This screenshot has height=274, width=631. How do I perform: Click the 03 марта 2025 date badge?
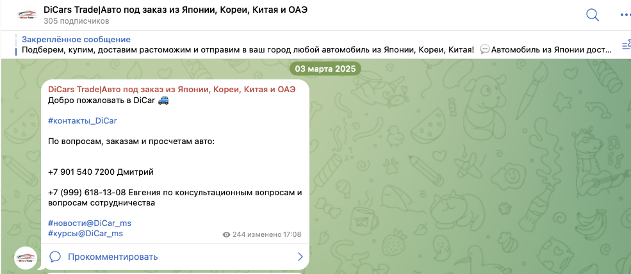click(x=325, y=68)
